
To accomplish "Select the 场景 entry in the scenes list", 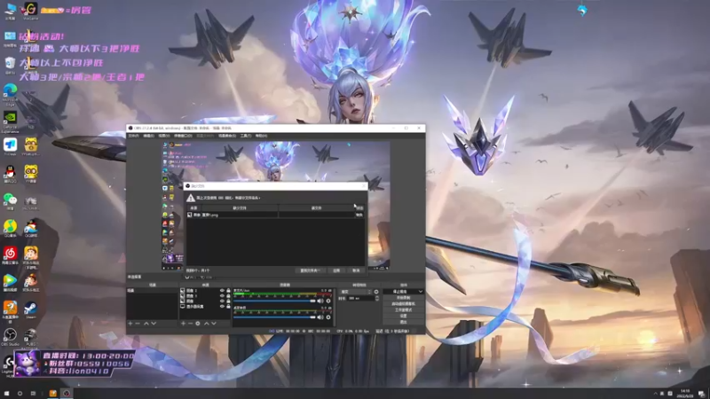I will [x=152, y=291].
